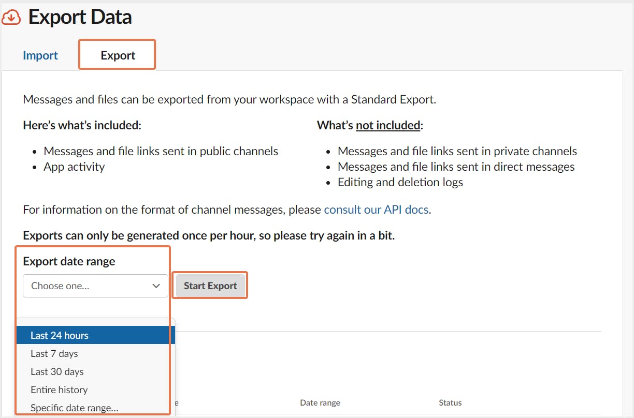634x418 pixels.
Task: Click the underlined not included text
Action: click(x=387, y=125)
